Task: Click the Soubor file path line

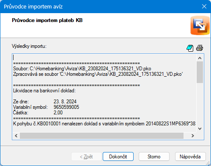Action: 82,69
